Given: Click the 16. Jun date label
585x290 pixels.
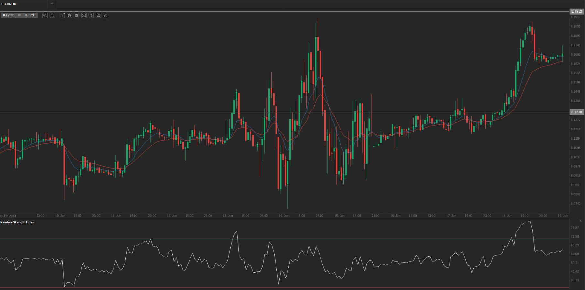Looking at the screenshot, I should point(395,216).
